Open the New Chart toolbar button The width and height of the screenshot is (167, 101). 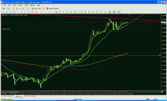coord(3,9)
